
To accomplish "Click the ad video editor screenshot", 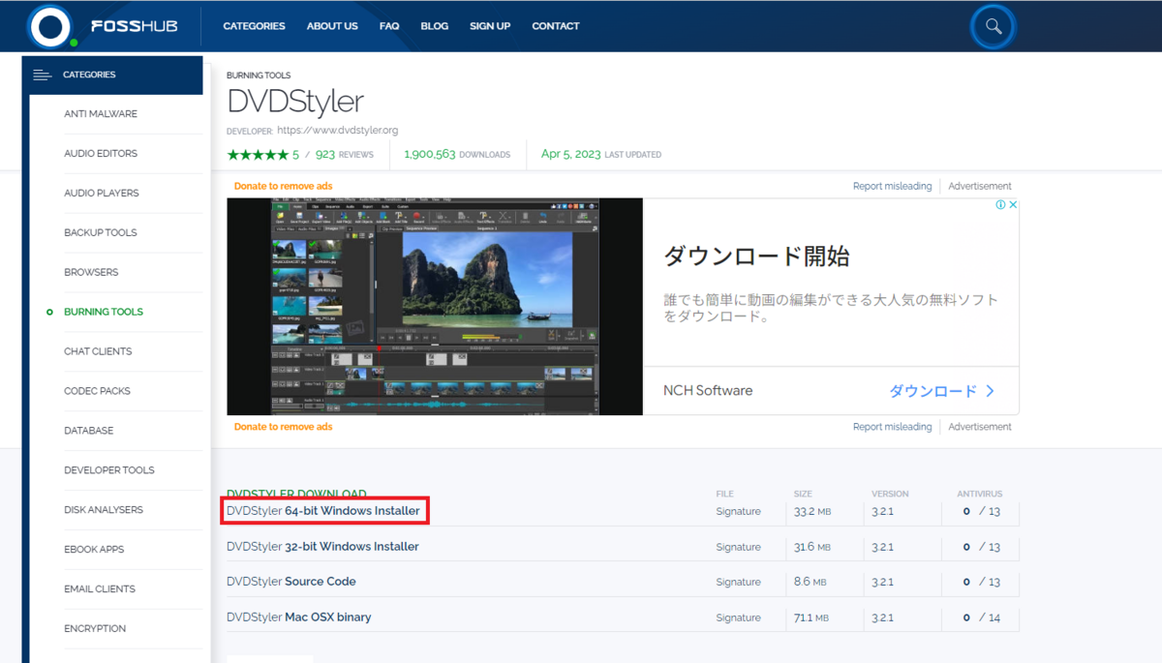I will 435,307.
